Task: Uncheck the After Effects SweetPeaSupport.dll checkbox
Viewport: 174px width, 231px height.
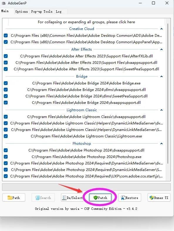Action: [6, 69]
